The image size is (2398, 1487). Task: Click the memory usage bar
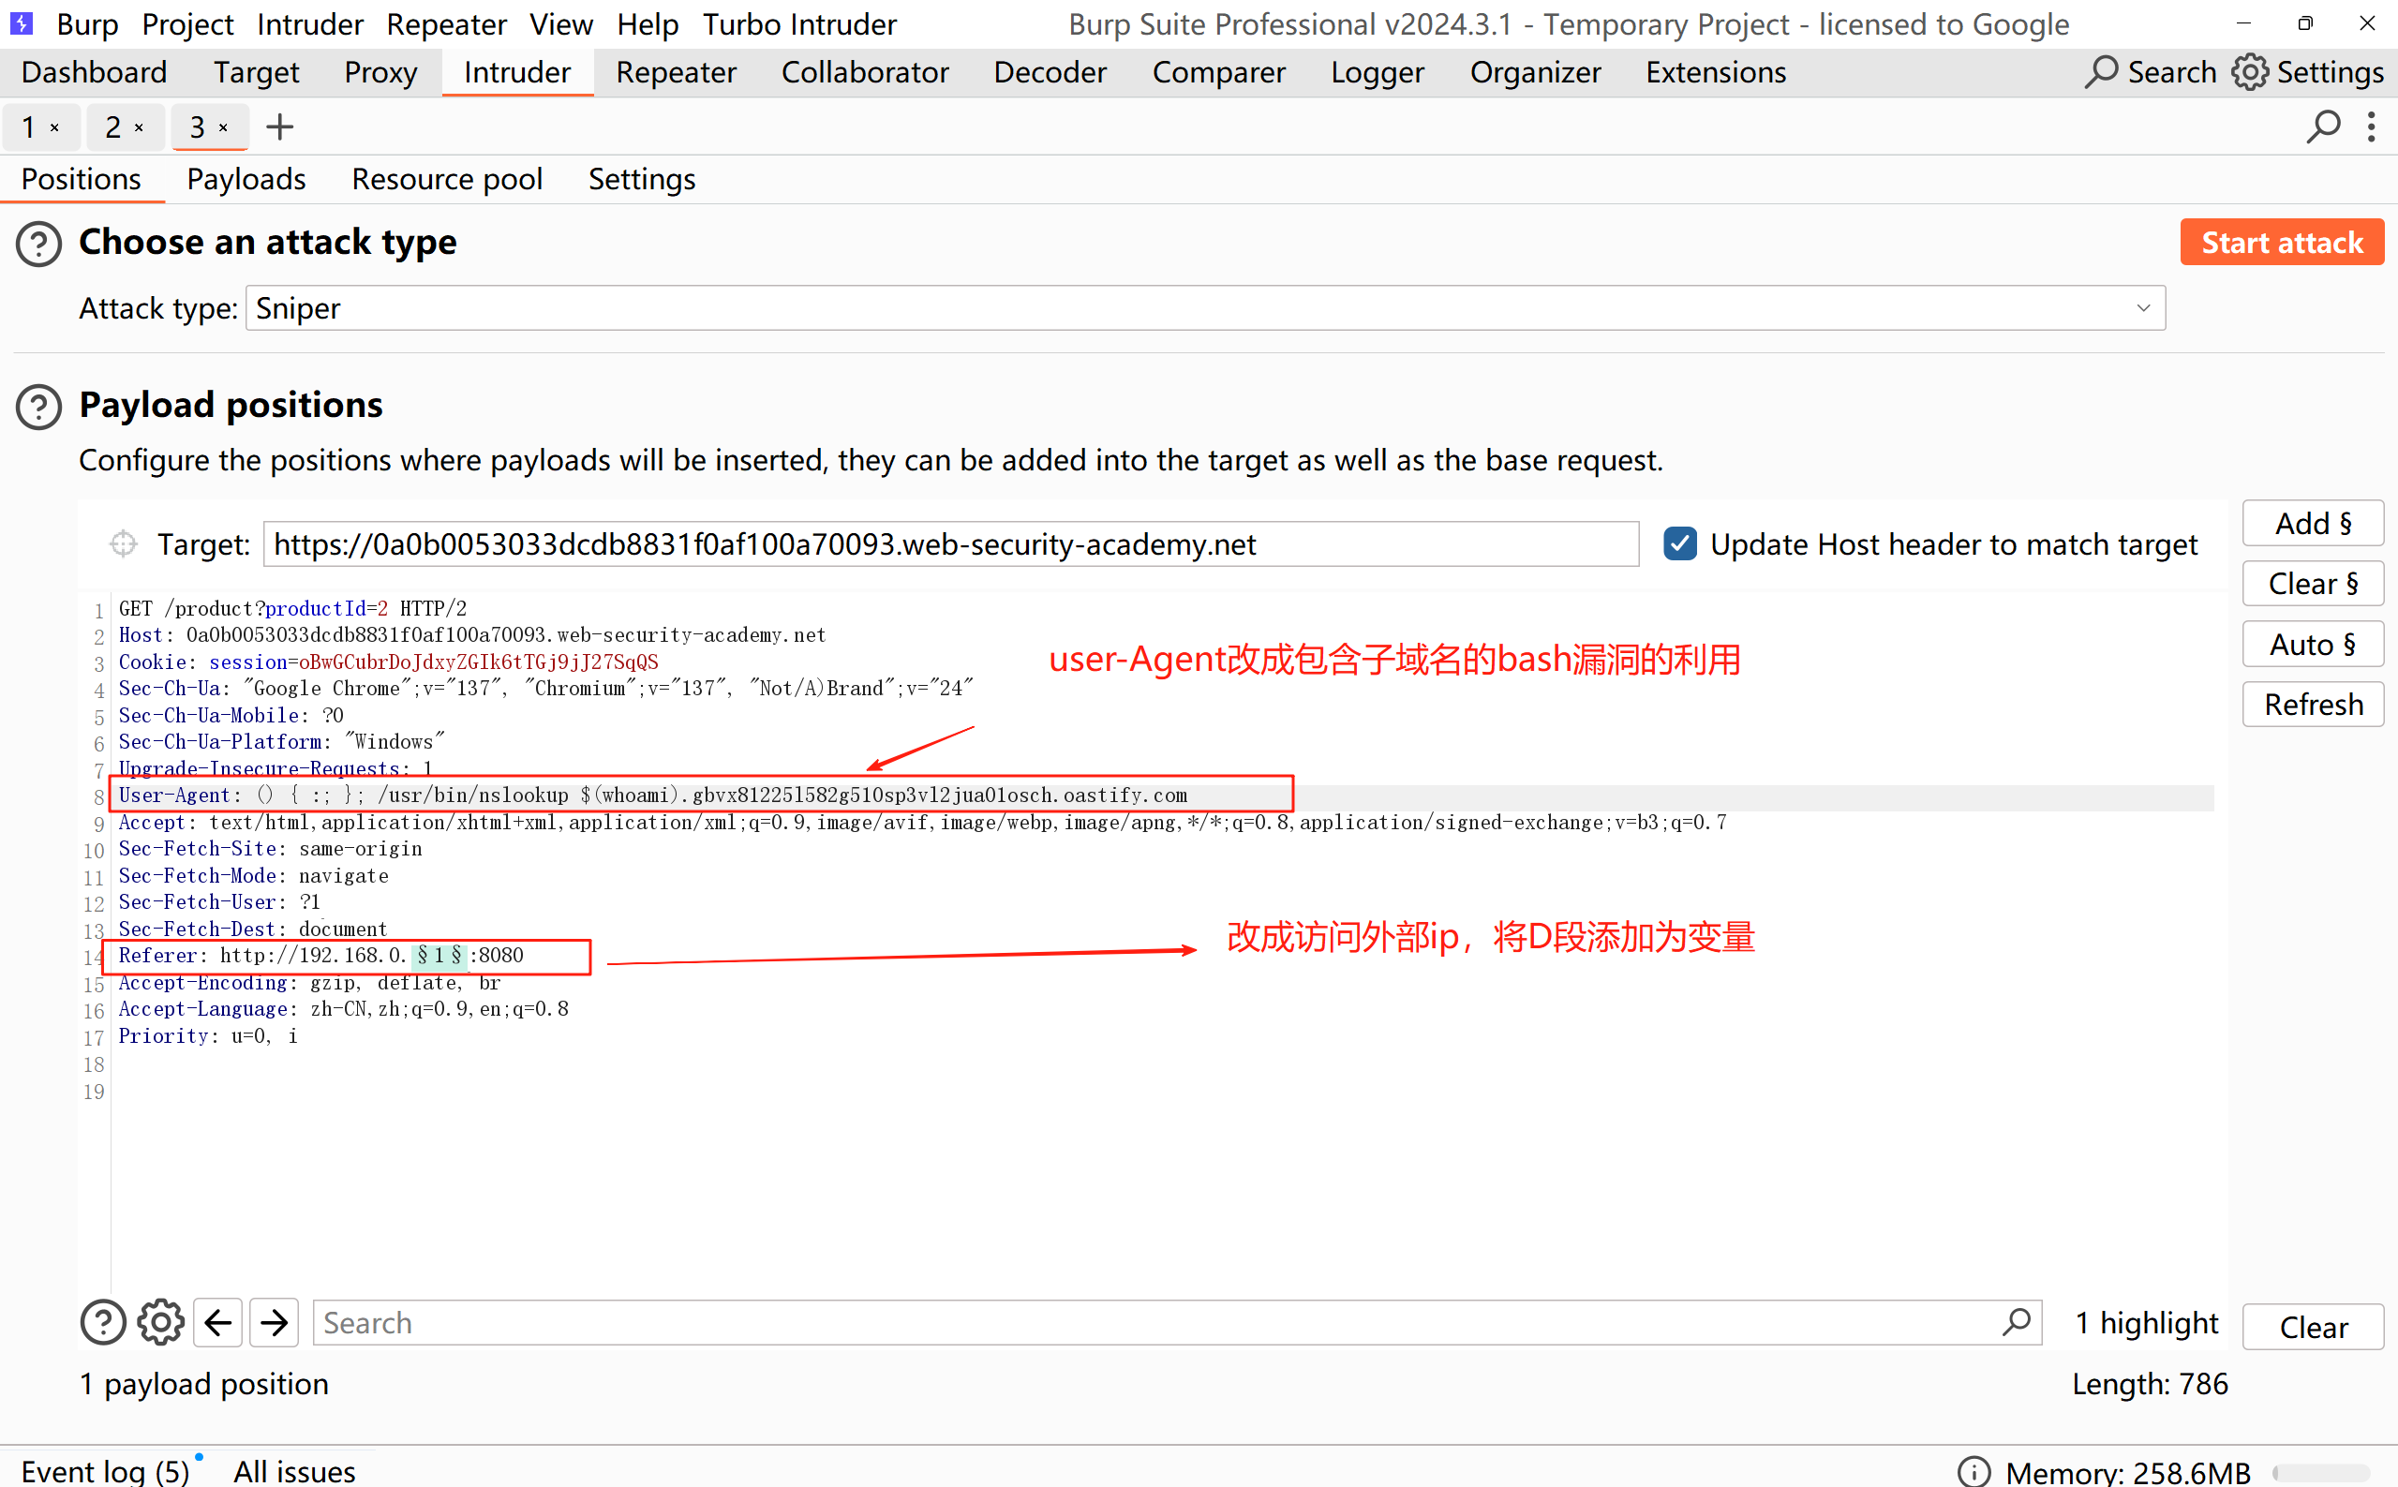2321,1472
